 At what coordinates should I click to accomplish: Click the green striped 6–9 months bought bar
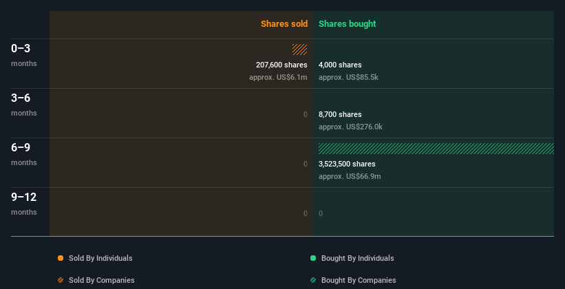436,149
